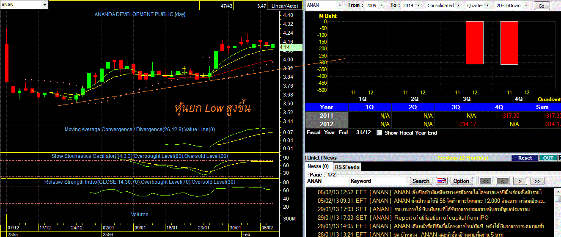The width and height of the screenshot is (561, 237).
Task: Click the Go button
Action: tap(541, 6)
